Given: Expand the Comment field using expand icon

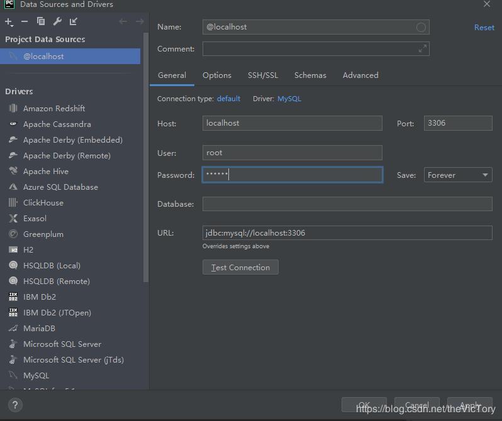Looking at the screenshot, I should coord(423,48).
